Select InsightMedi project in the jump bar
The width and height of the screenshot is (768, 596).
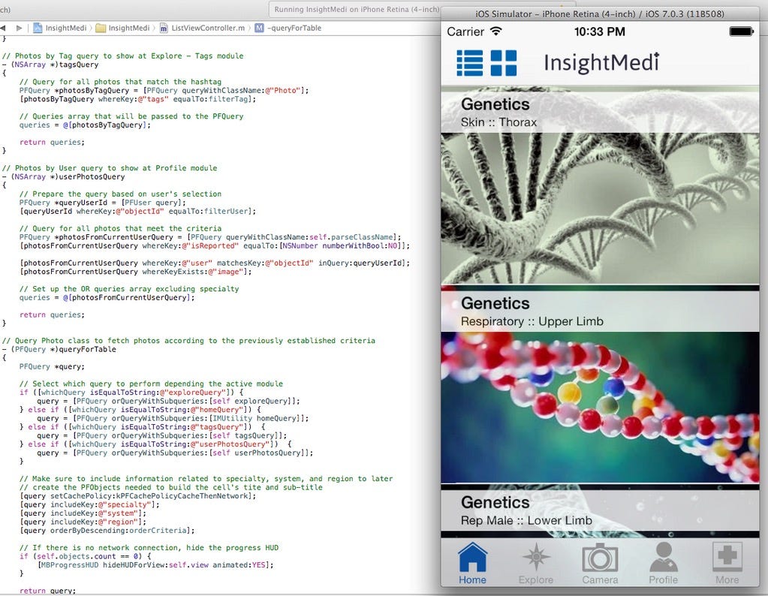pyautogui.click(x=60, y=28)
